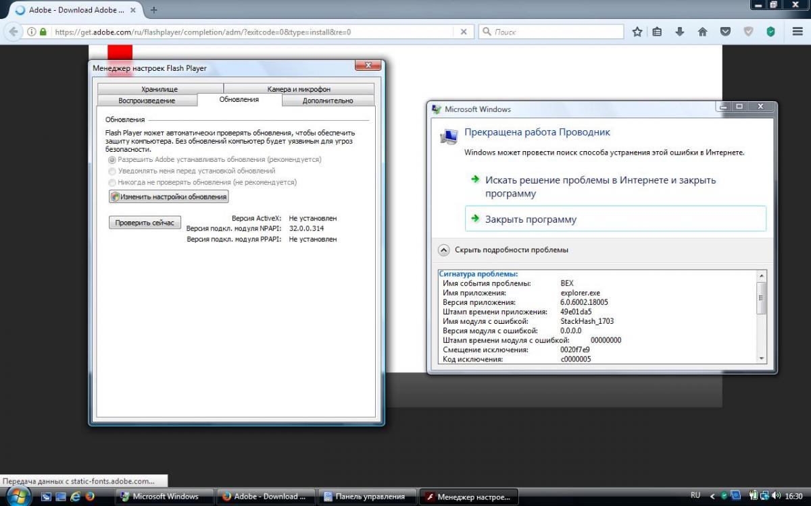Screen dimensions: 811x506
Task: Choose 'Никогда не проверять обновления' radio button
Action: (x=112, y=182)
